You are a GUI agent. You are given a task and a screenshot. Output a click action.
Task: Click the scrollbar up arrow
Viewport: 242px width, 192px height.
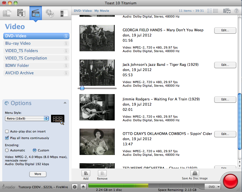pyautogui.click(x=240, y=162)
